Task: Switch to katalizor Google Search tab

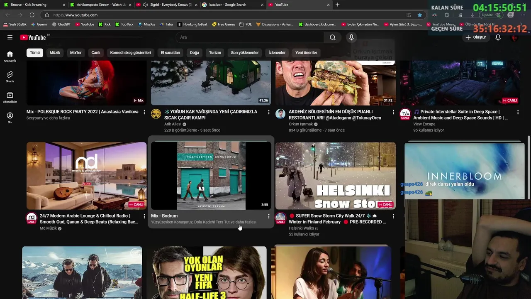Action: coord(232,5)
